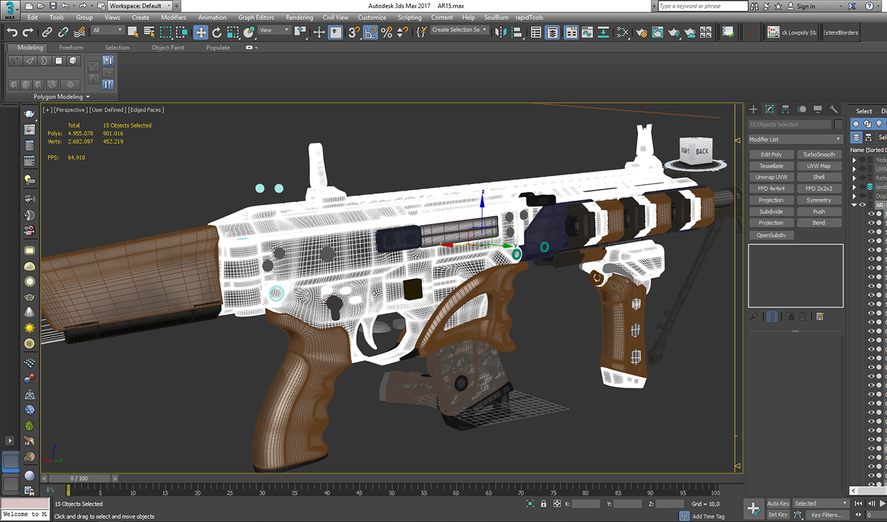Open the Modifiers menu
Image resolution: width=887 pixels, height=522 pixels.
[x=173, y=17]
